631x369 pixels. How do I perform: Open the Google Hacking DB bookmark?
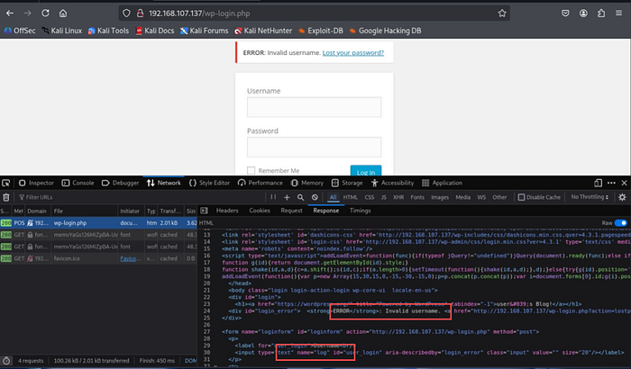click(x=385, y=31)
